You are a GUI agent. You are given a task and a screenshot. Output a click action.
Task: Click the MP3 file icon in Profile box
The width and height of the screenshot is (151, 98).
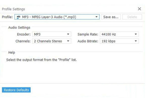click(x=18, y=17)
